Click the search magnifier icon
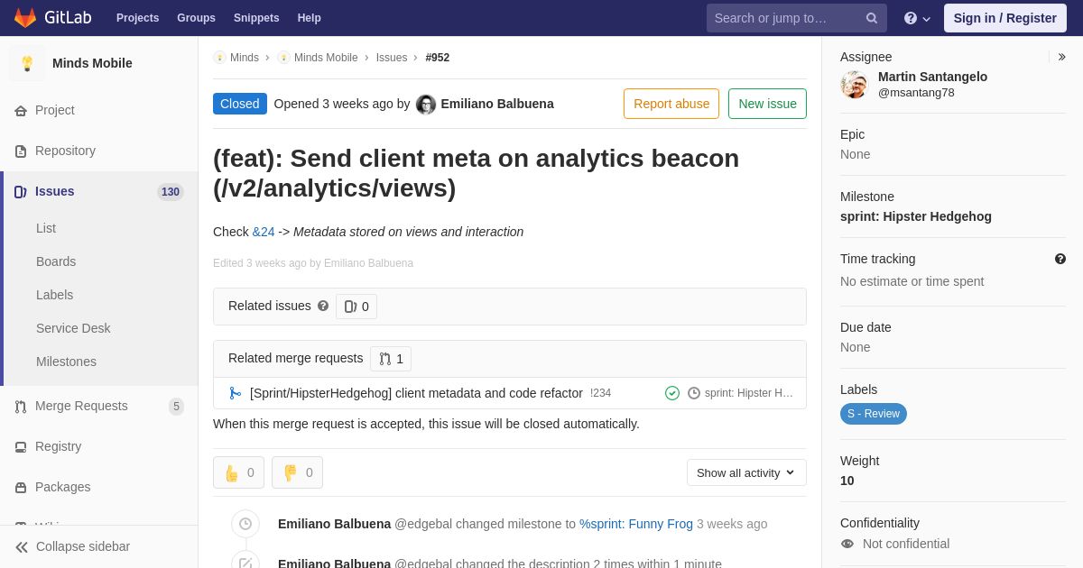 [872, 18]
